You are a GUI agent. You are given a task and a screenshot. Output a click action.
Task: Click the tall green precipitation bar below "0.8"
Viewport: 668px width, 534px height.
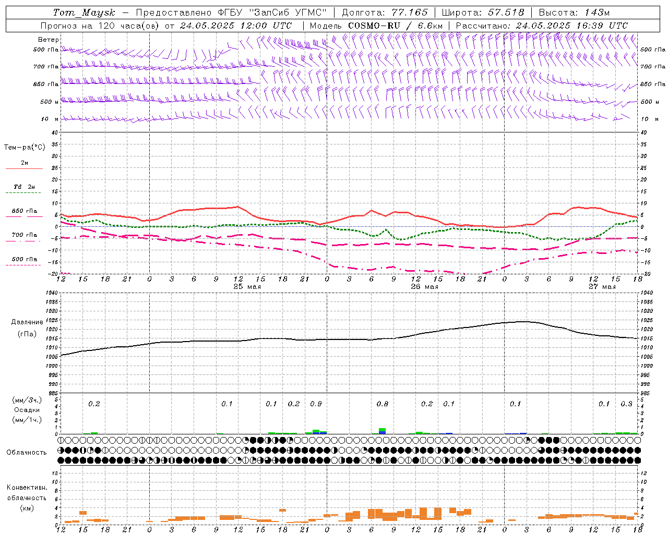pyautogui.click(x=383, y=431)
